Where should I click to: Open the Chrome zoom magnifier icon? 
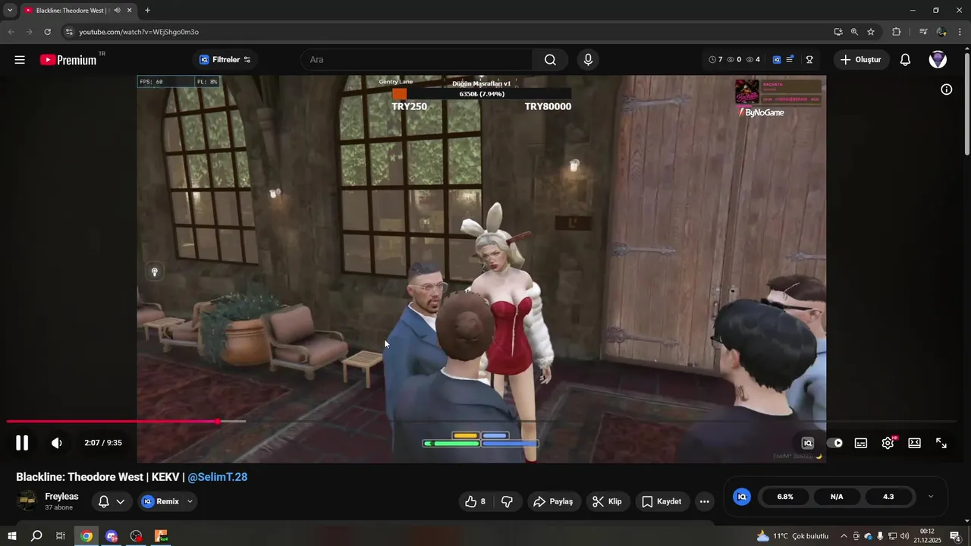tap(854, 32)
